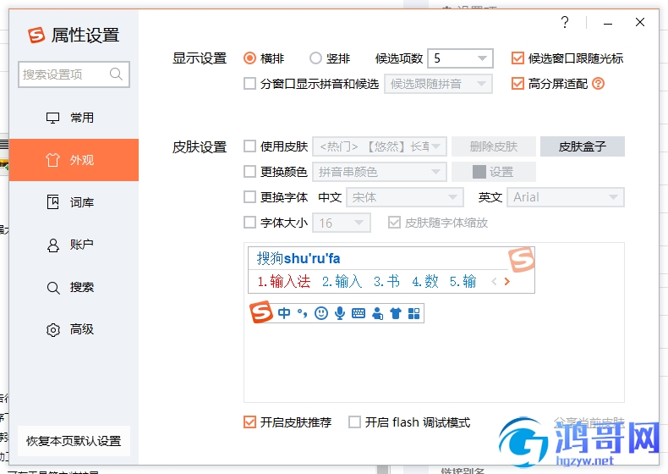Open the 中文 font dropdown showing 宋体
668x474 pixels.
[405, 197]
